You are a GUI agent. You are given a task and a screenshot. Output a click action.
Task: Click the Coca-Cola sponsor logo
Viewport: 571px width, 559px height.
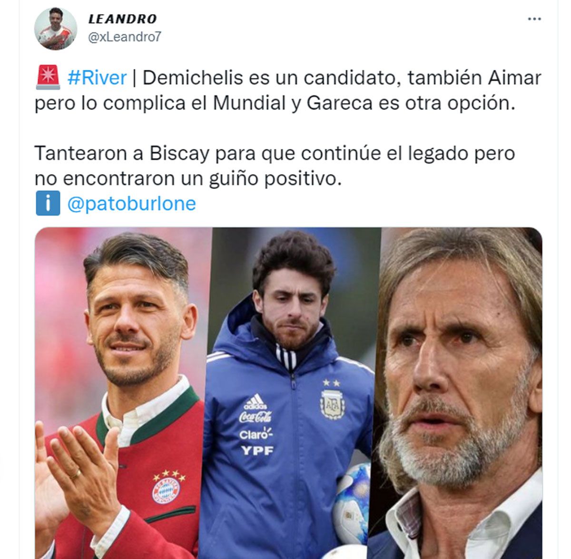click(x=255, y=417)
